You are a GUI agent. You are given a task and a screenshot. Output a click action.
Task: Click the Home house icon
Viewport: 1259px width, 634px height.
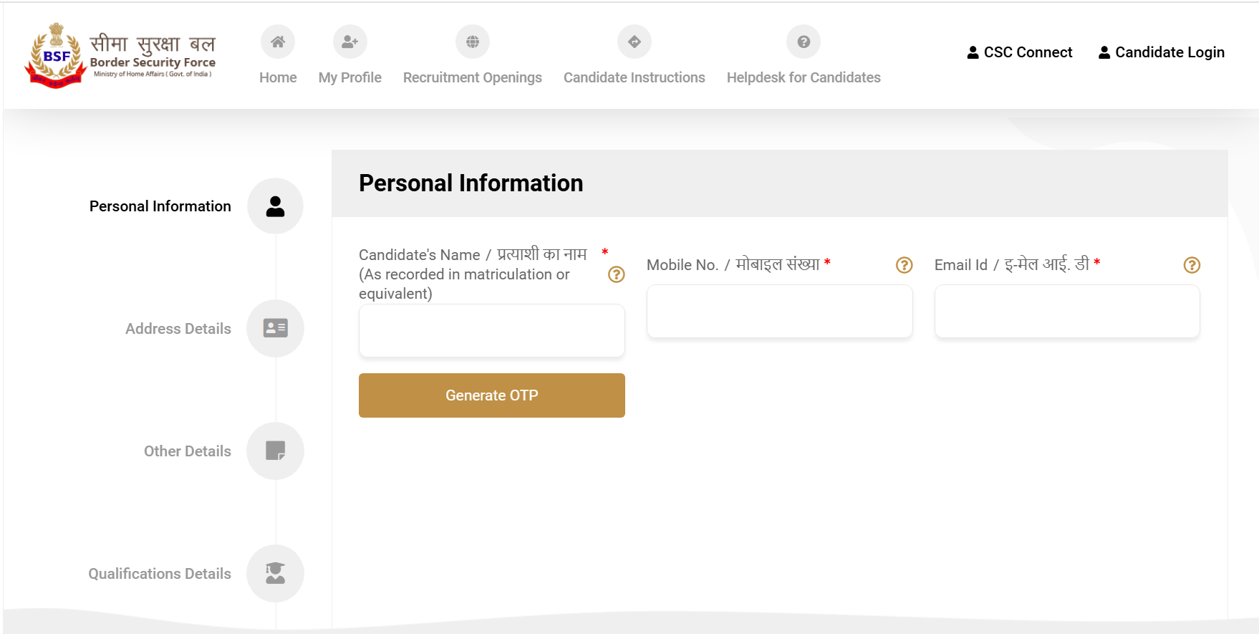click(x=278, y=42)
